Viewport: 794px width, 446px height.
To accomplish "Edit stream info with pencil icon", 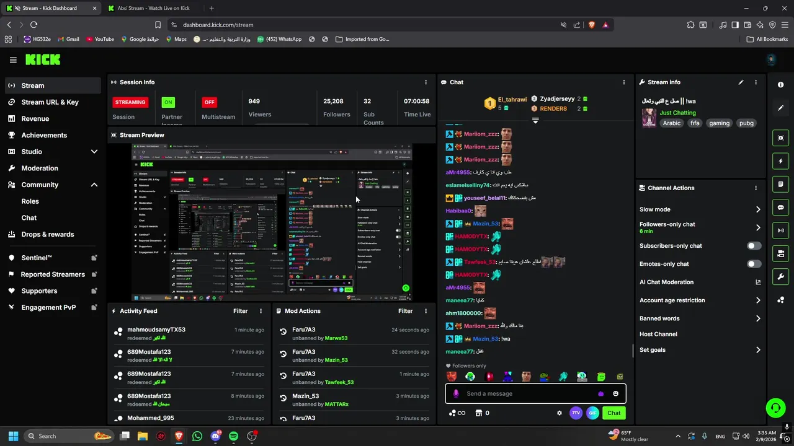I will 741,82.
